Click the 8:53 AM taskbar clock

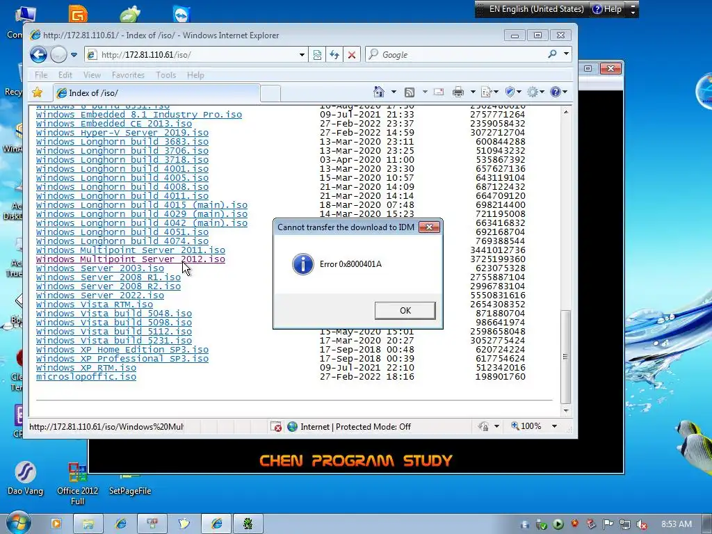tap(677, 524)
